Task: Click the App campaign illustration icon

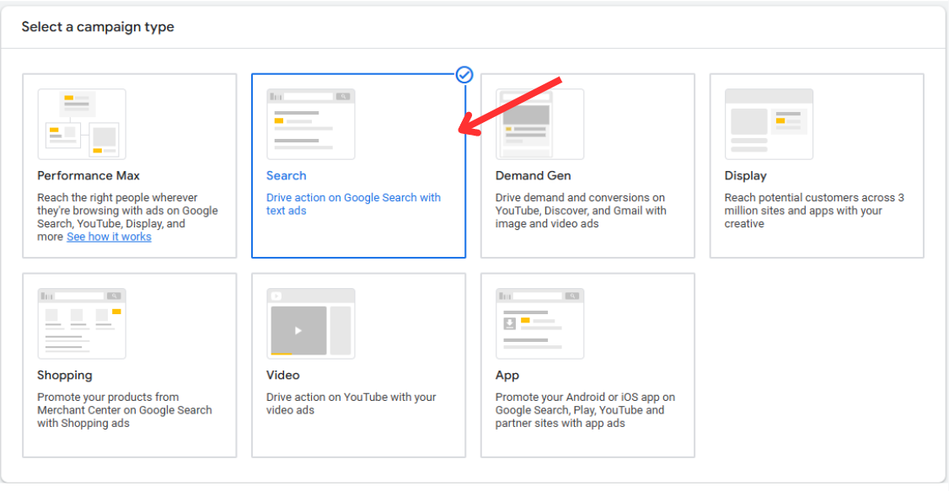Action: pos(540,323)
